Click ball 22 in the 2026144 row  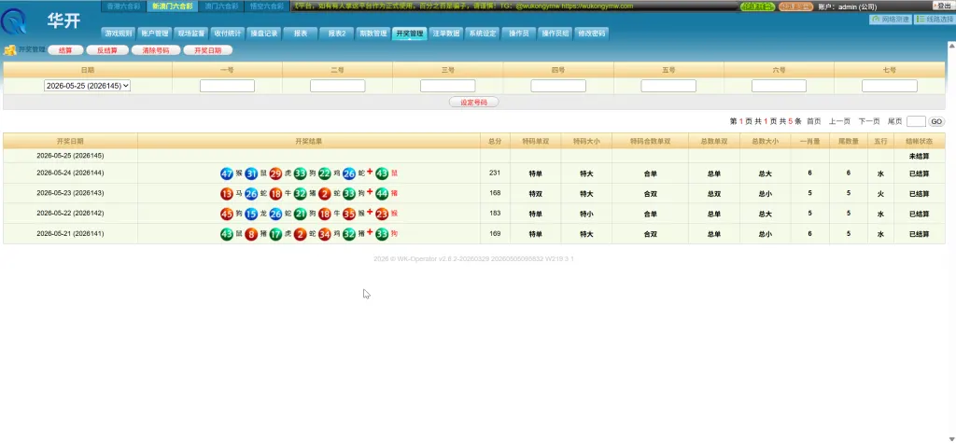324,173
